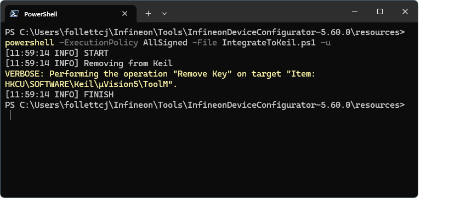Screen dimensions: 466x198
Task: Click the first prompt path at top
Action: pyautogui.click(x=205, y=33)
